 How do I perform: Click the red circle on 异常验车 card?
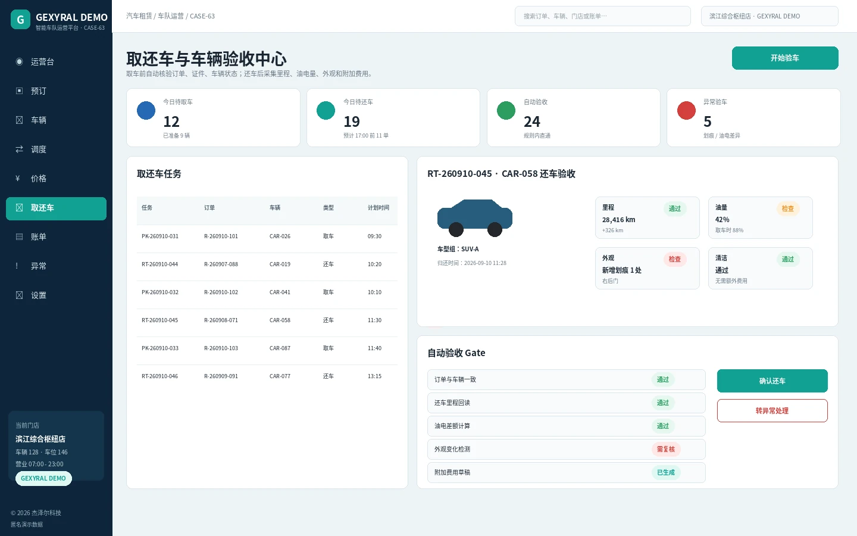[687, 110]
